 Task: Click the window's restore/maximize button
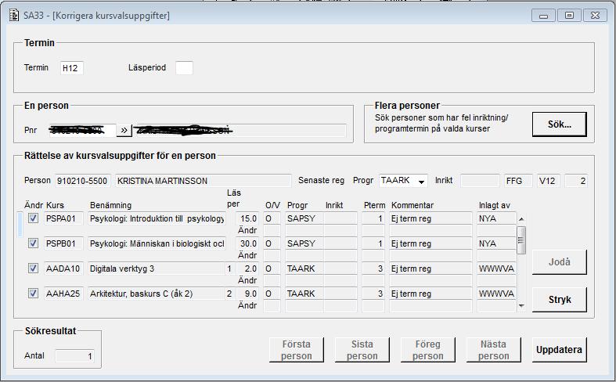pyautogui.click(x=569, y=16)
